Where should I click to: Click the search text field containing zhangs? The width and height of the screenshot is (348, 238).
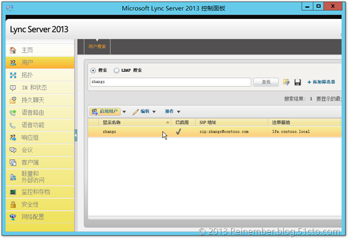click(170, 82)
